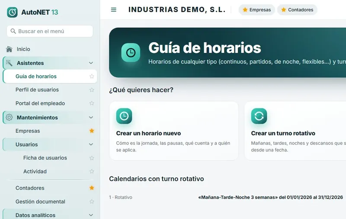Open Empresas under Mantenimientos
Viewport: 346px width, 219px height.
[50, 131]
